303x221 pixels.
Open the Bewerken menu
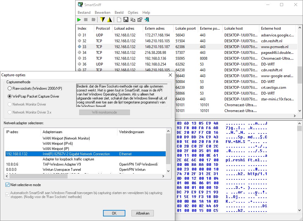click(x=102, y=13)
